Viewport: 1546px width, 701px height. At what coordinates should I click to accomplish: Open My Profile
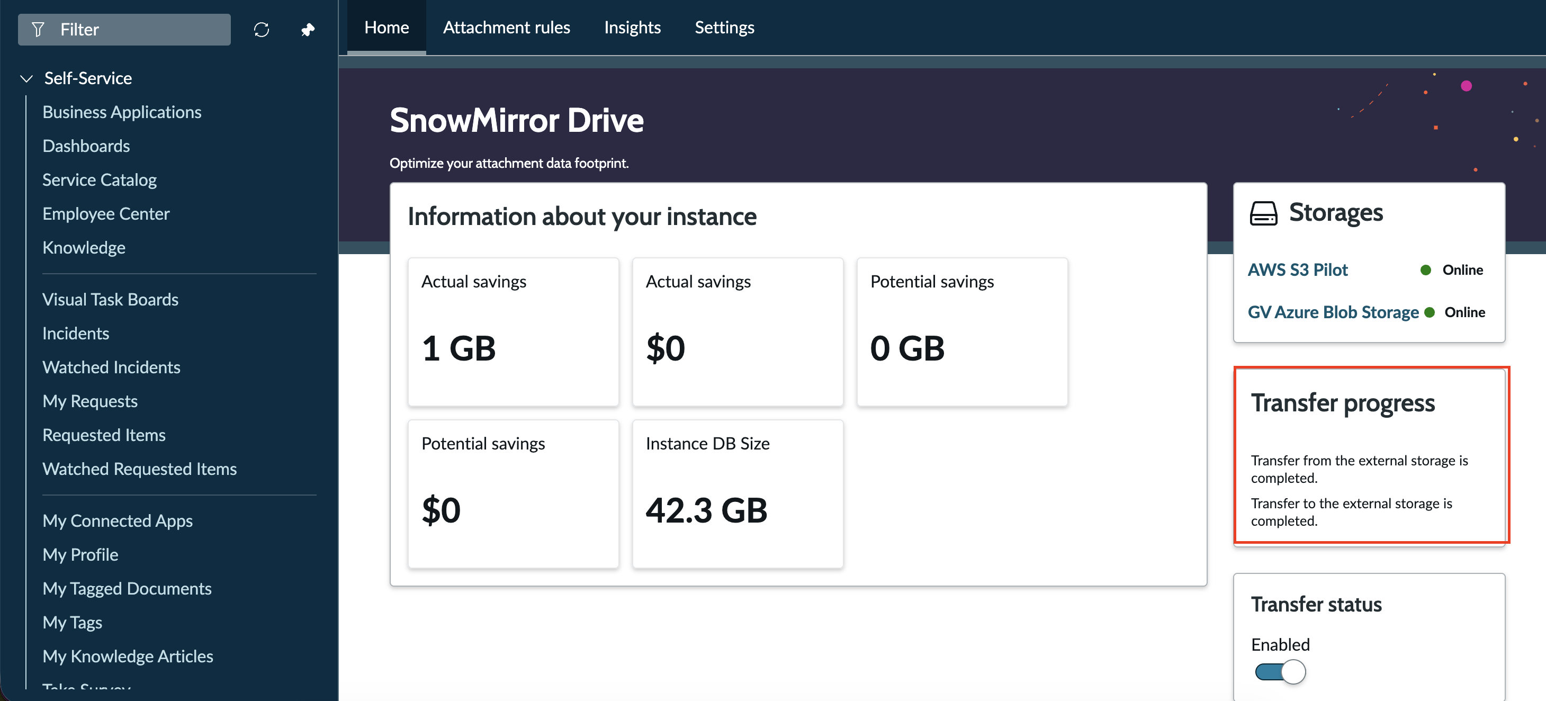(x=80, y=554)
